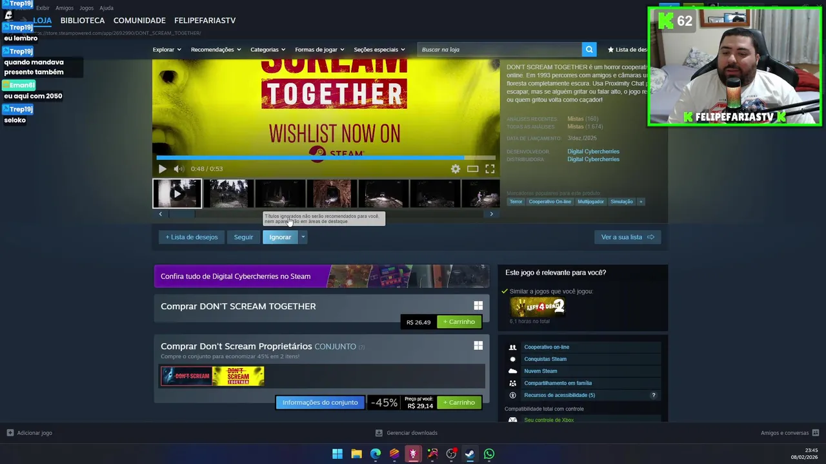Click the Windows icon on the Proprietários bundle

pos(478,346)
